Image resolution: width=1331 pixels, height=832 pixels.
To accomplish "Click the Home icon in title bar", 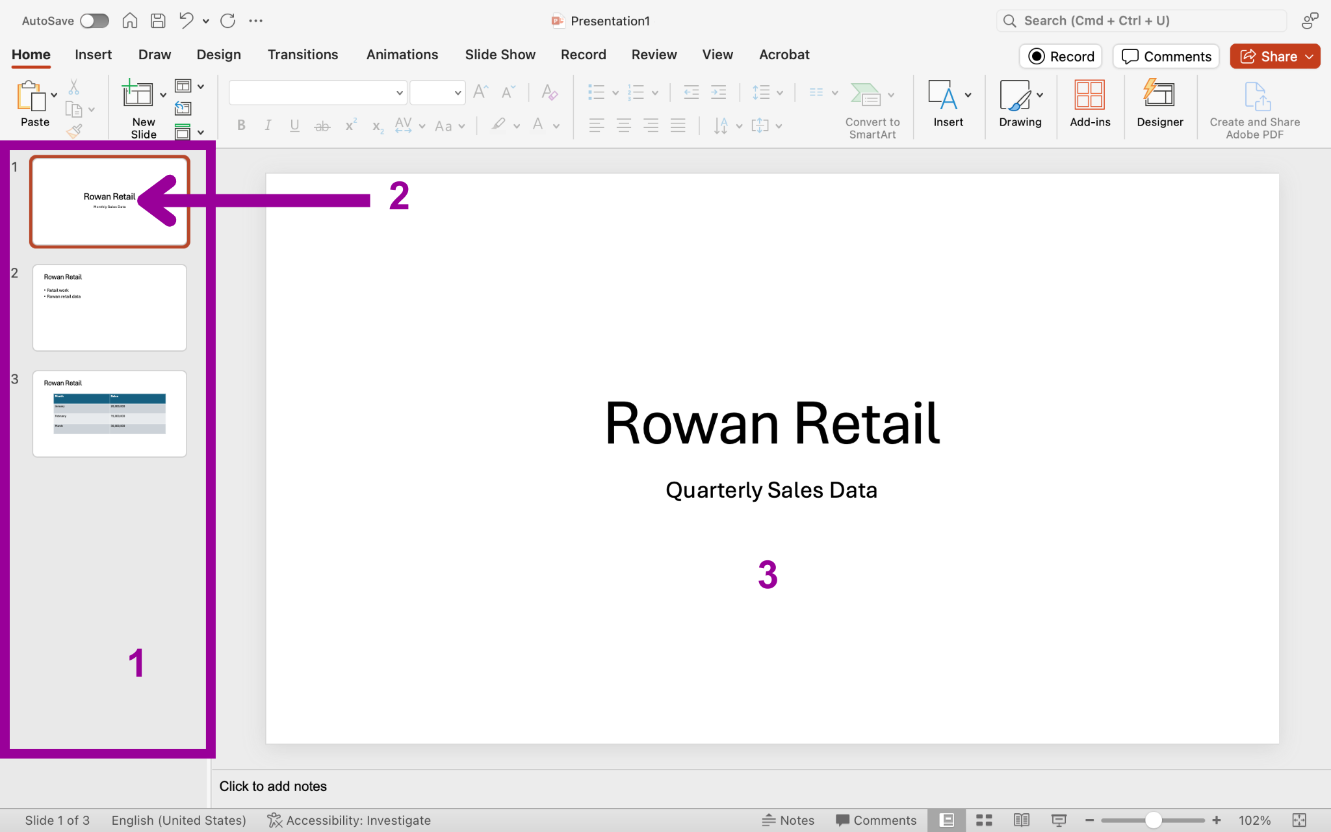I will point(130,21).
